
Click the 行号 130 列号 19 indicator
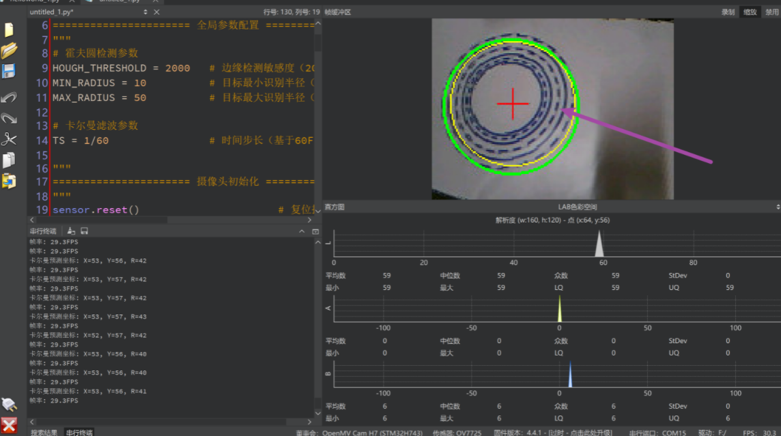[x=291, y=12]
